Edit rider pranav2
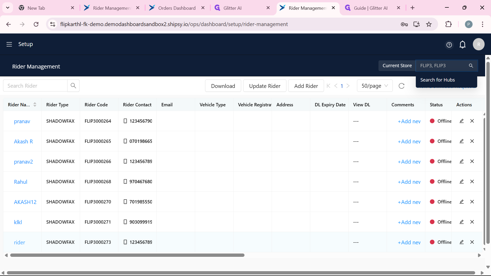The height and width of the screenshot is (276, 491). [x=462, y=161]
